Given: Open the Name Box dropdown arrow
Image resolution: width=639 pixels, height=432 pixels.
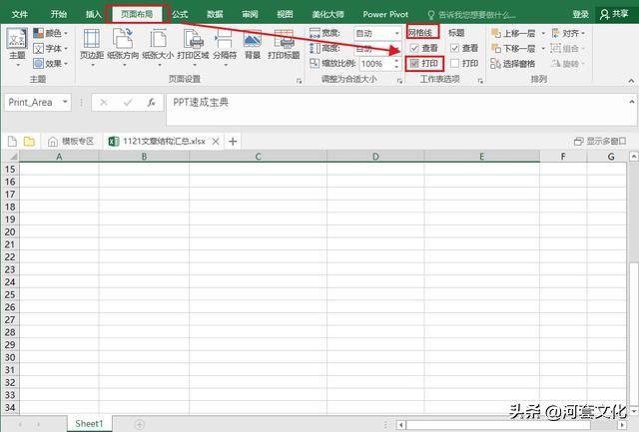Looking at the screenshot, I should pyautogui.click(x=65, y=102).
